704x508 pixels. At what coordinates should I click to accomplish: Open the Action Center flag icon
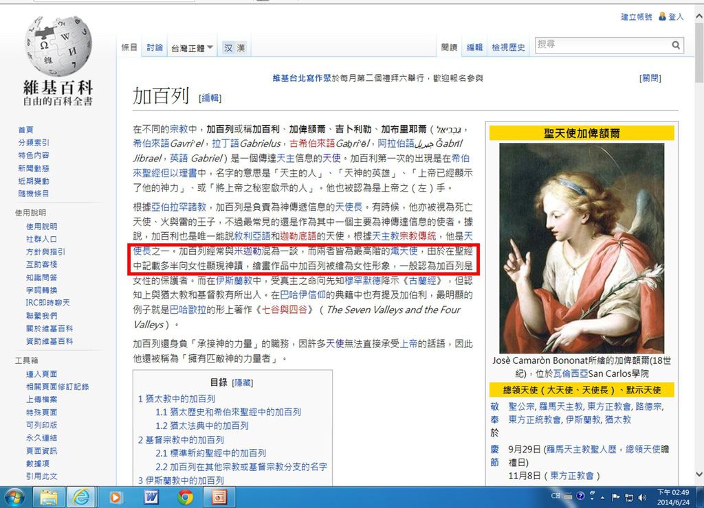(x=615, y=497)
